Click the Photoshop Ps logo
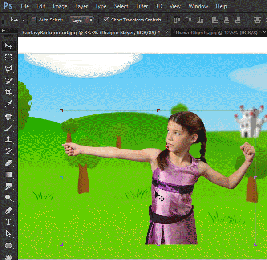The height and width of the screenshot is (260, 267). click(8, 6)
